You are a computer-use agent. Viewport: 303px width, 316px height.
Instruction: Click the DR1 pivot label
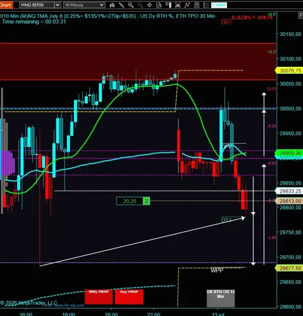click(226, 22)
